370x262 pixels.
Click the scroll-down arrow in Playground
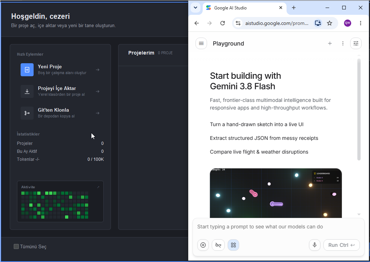(359, 214)
